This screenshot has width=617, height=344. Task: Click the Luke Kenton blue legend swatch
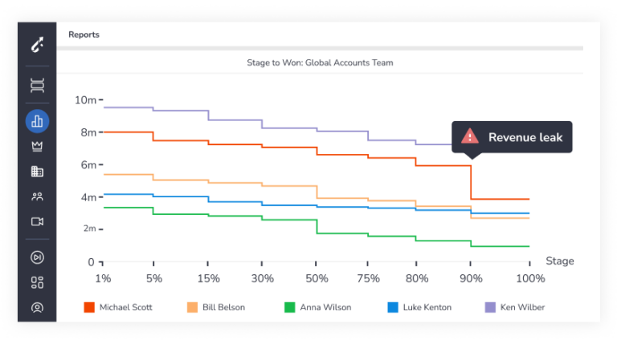[x=393, y=307]
